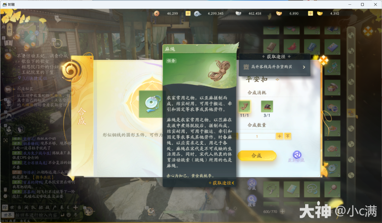
Task: Click the synthesis quantity input field
Action: 257,136
